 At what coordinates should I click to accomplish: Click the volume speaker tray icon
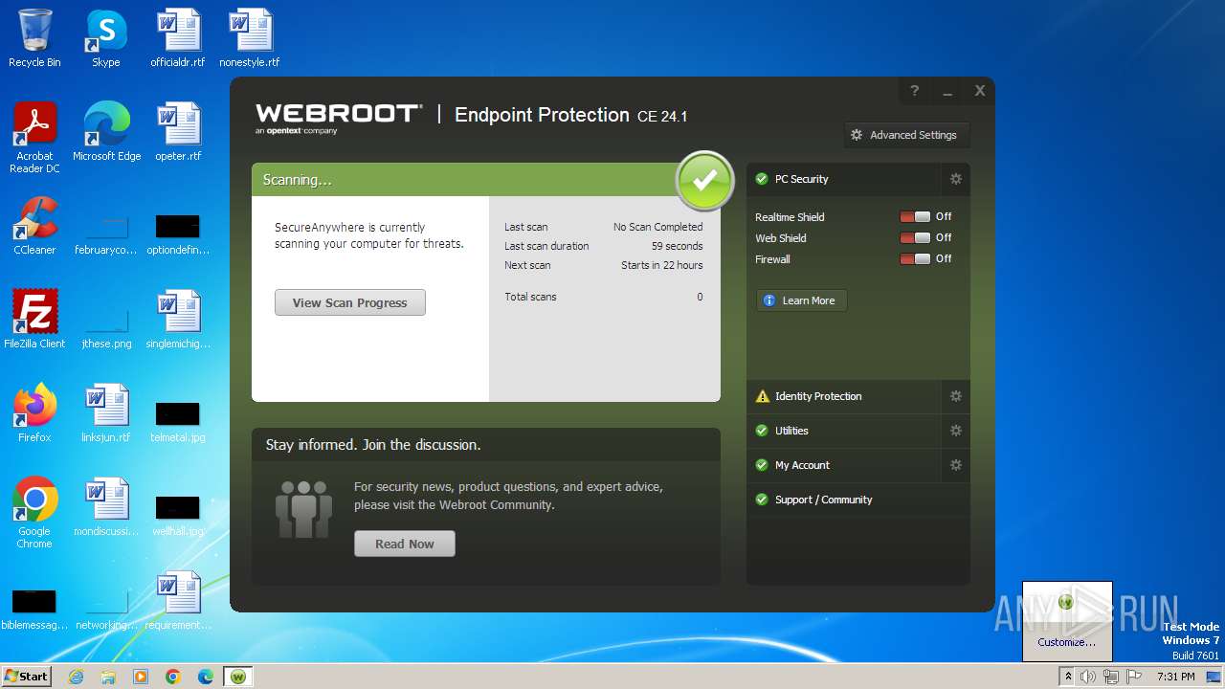[x=1088, y=677]
